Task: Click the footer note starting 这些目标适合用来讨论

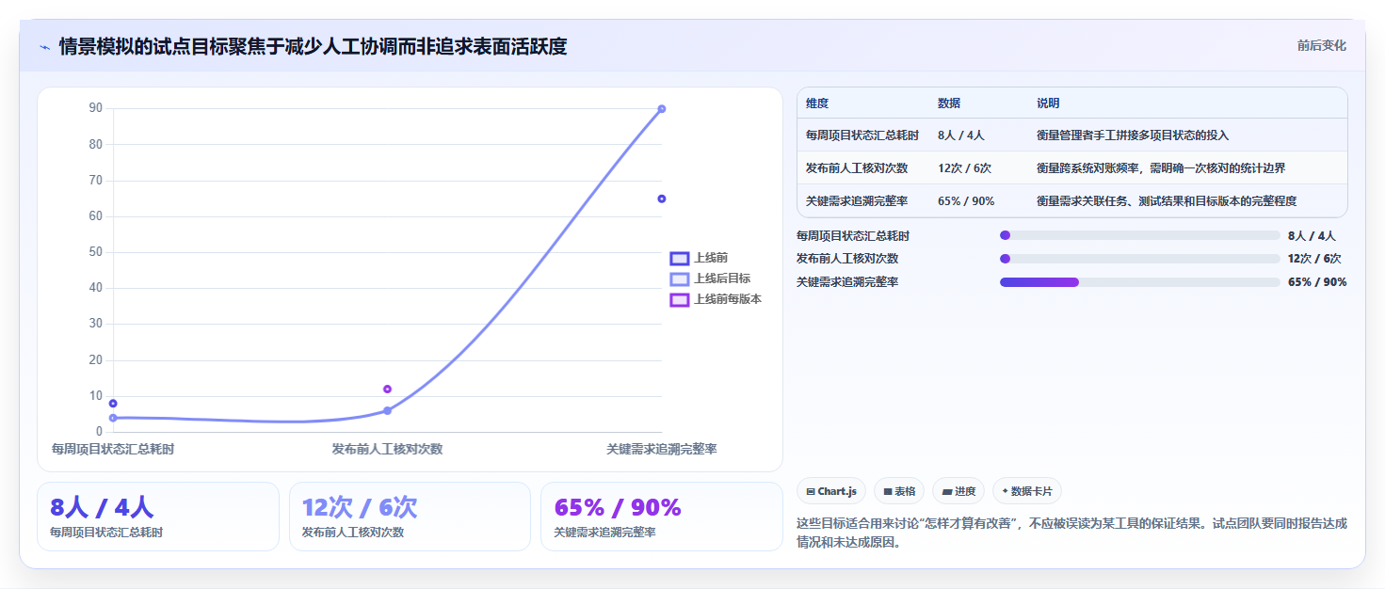Action: point(1072,533)
